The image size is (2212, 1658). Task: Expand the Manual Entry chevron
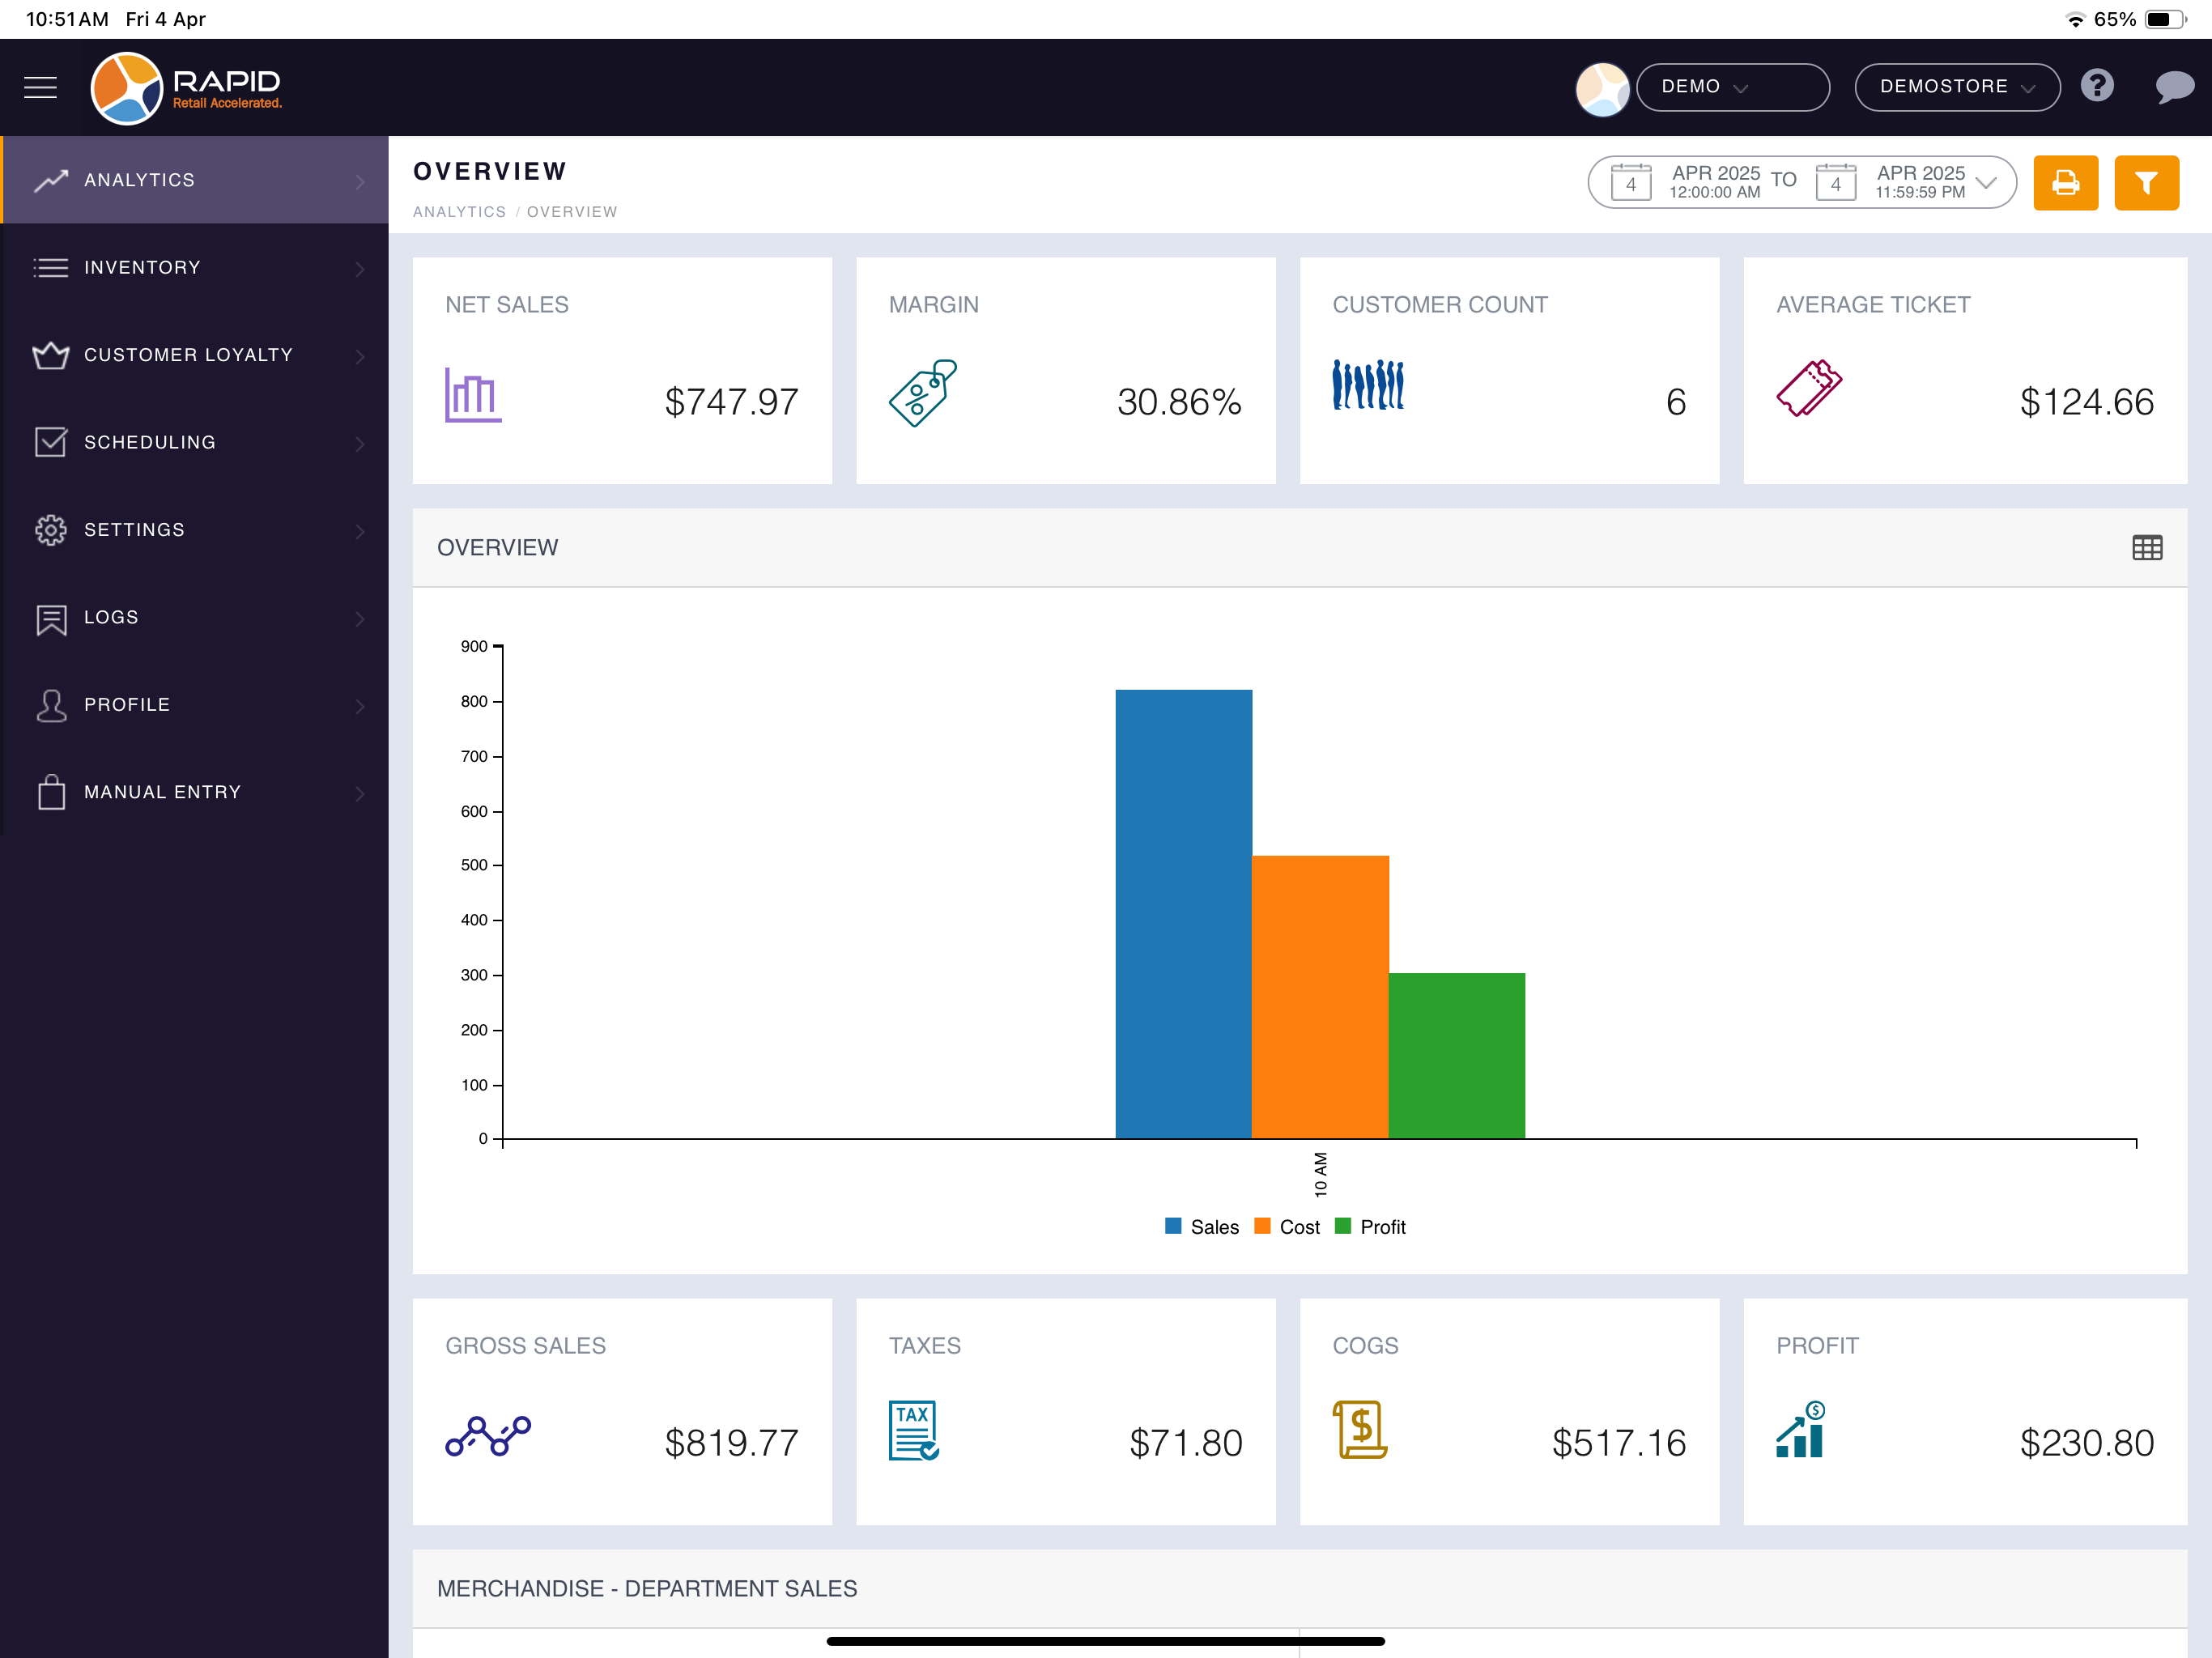tap(360, 793)
